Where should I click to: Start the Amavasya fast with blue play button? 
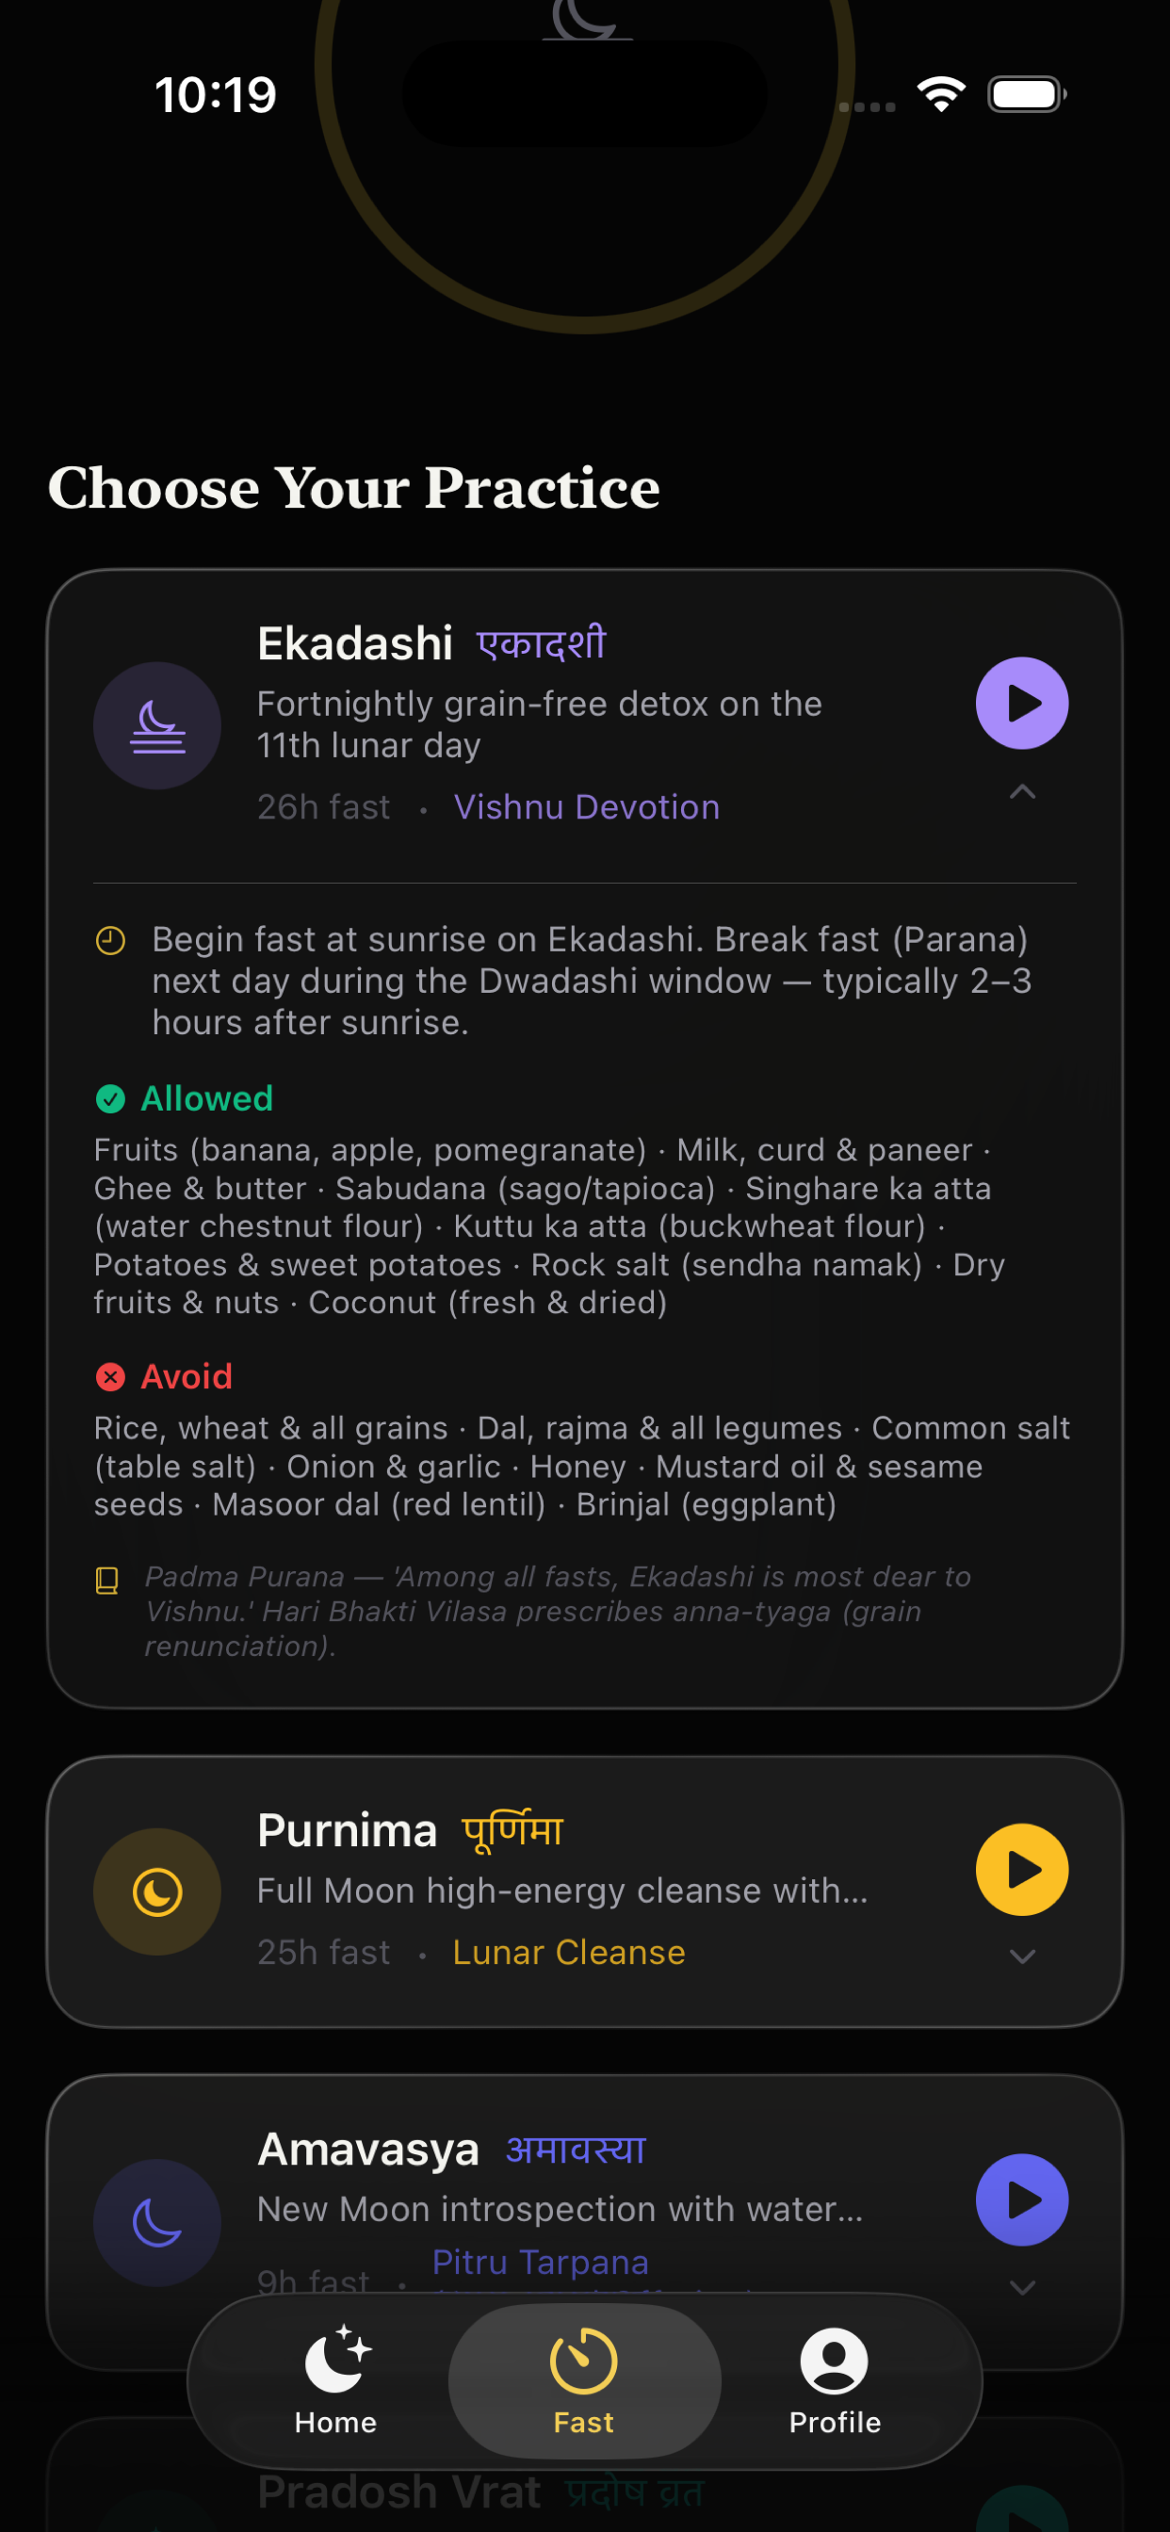point(1021,2199)
